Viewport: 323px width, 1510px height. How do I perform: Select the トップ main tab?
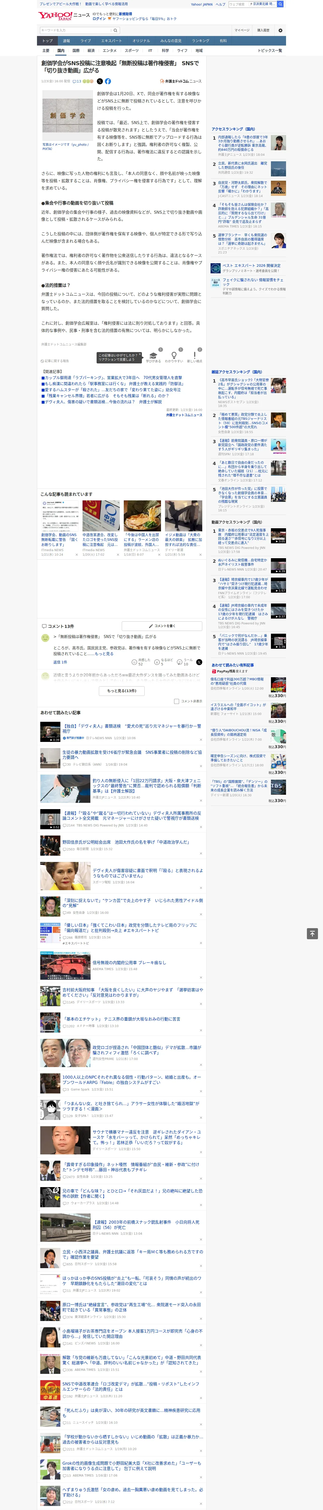click(48, 41)
